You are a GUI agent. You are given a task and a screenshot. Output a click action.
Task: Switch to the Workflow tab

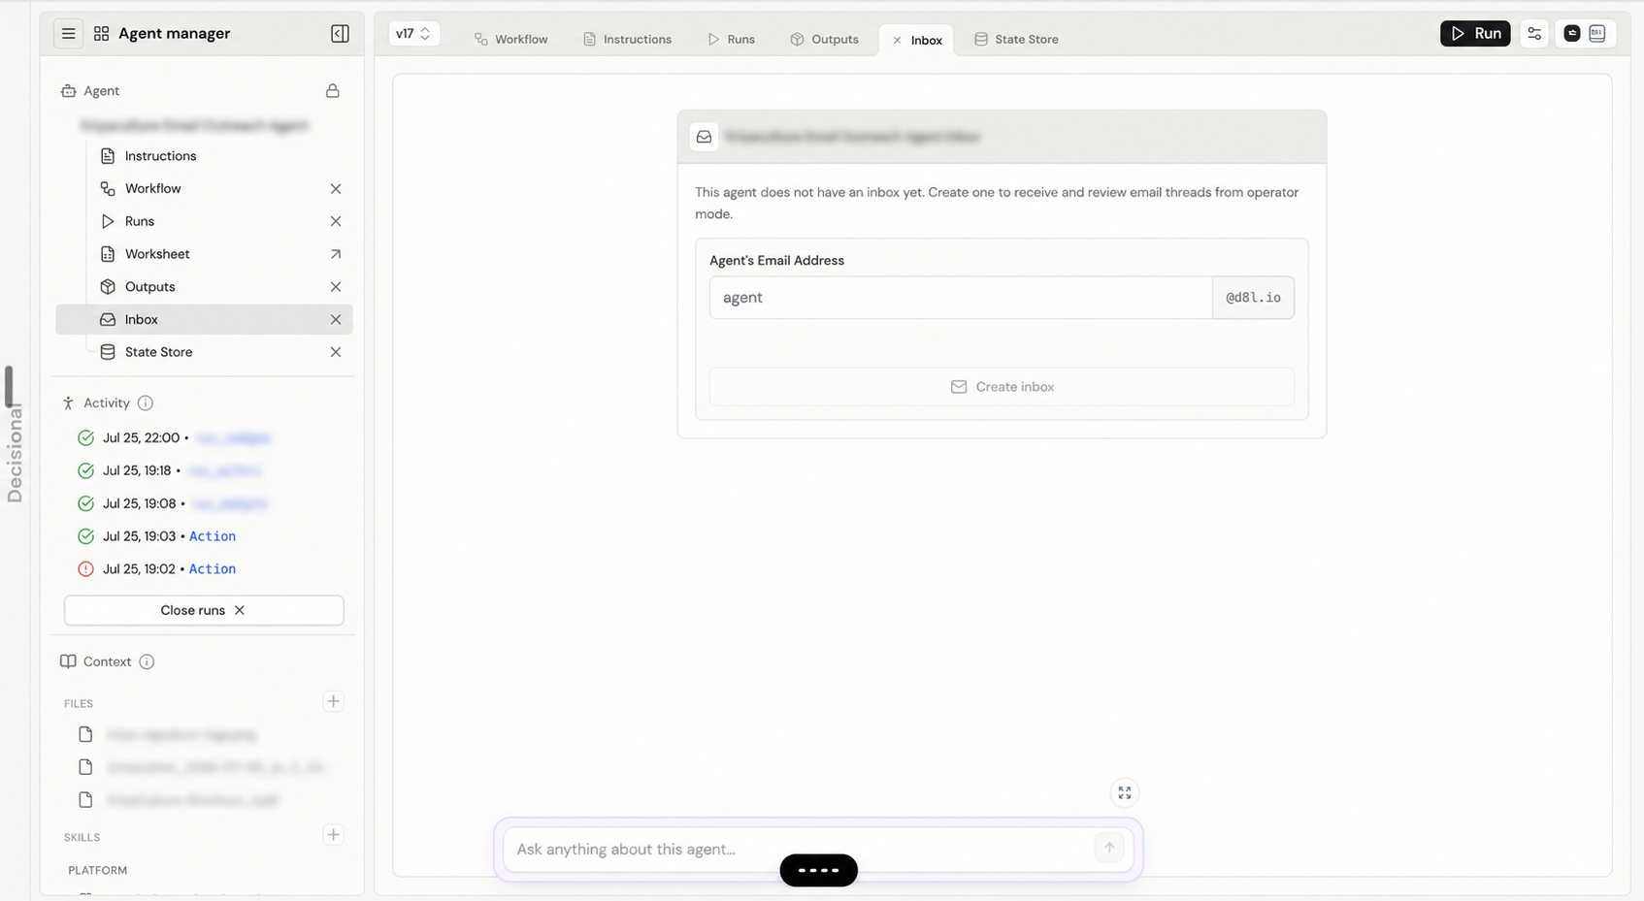510,39
